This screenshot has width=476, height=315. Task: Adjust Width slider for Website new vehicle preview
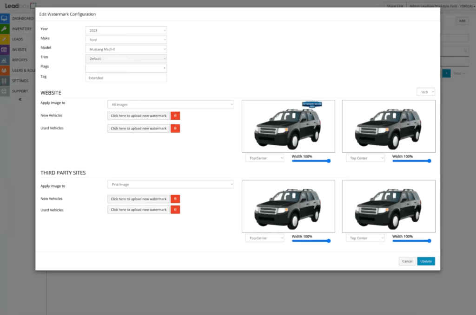tap(311, 161)
